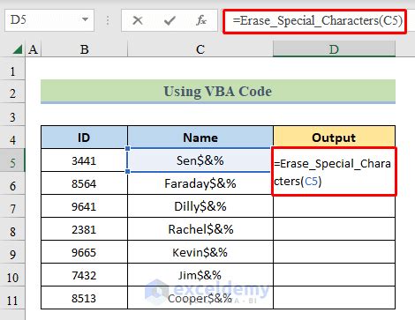Select cell with 'Kevin$&%'
415x320 pixels.
[x=200, y=252]
